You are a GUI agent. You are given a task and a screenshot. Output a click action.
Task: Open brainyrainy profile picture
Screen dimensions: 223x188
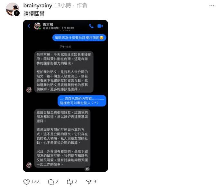[x=12, y=9]
